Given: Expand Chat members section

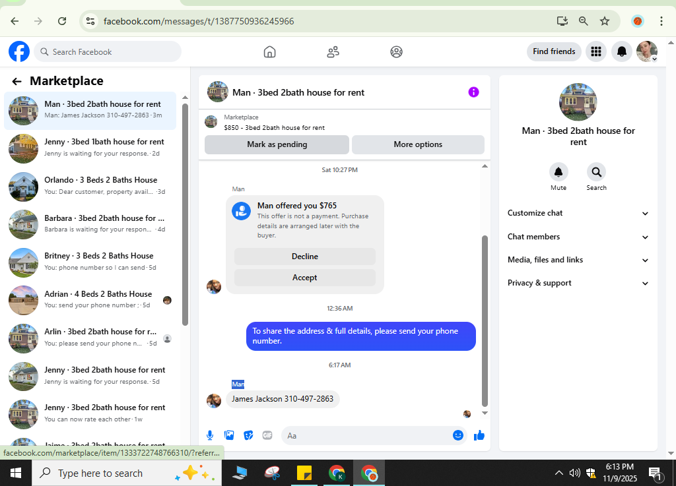Looking at the screenshot, I should point(578,237).
